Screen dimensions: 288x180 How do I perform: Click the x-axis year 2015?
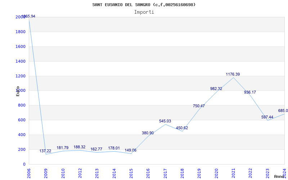[x=131, y=173]
